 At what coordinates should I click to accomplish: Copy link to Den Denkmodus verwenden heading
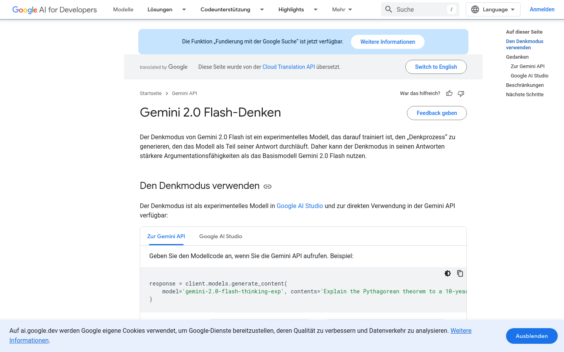(x=268, y=187)
